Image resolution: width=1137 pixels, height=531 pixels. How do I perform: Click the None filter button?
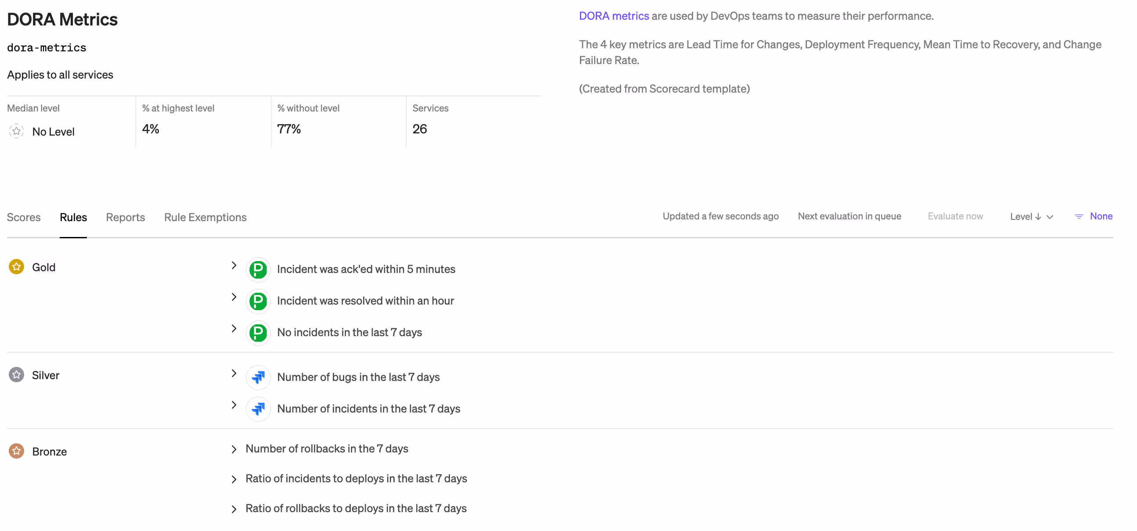1101,216
